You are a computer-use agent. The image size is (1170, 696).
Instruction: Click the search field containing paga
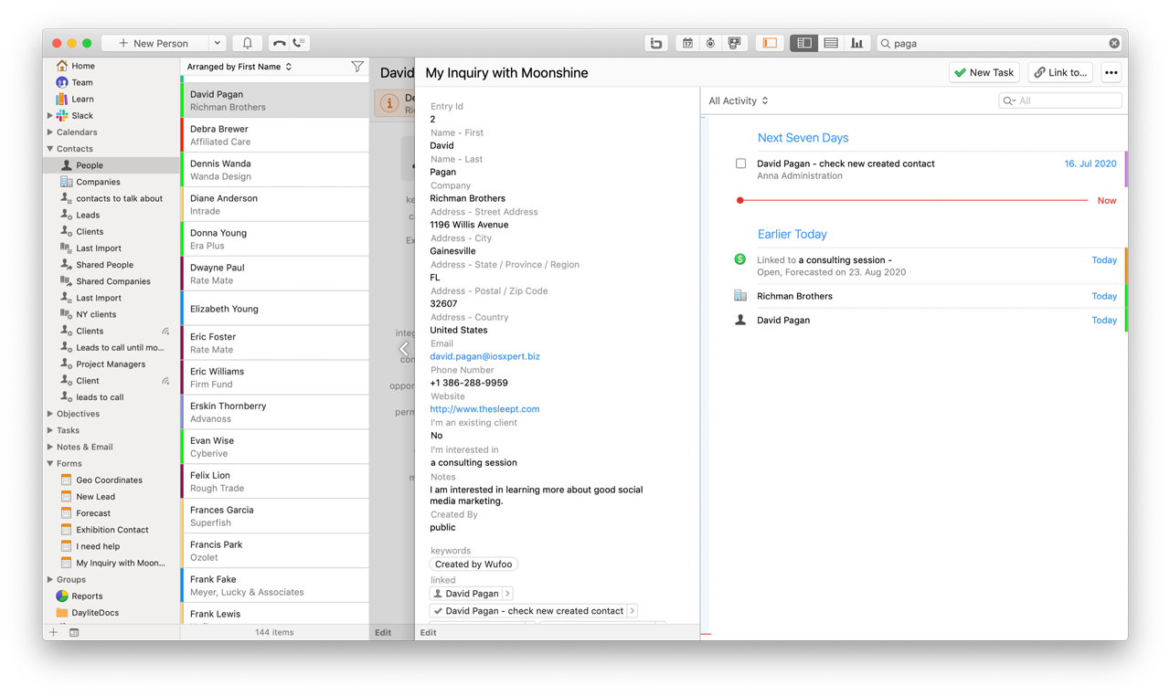(999, 43)
